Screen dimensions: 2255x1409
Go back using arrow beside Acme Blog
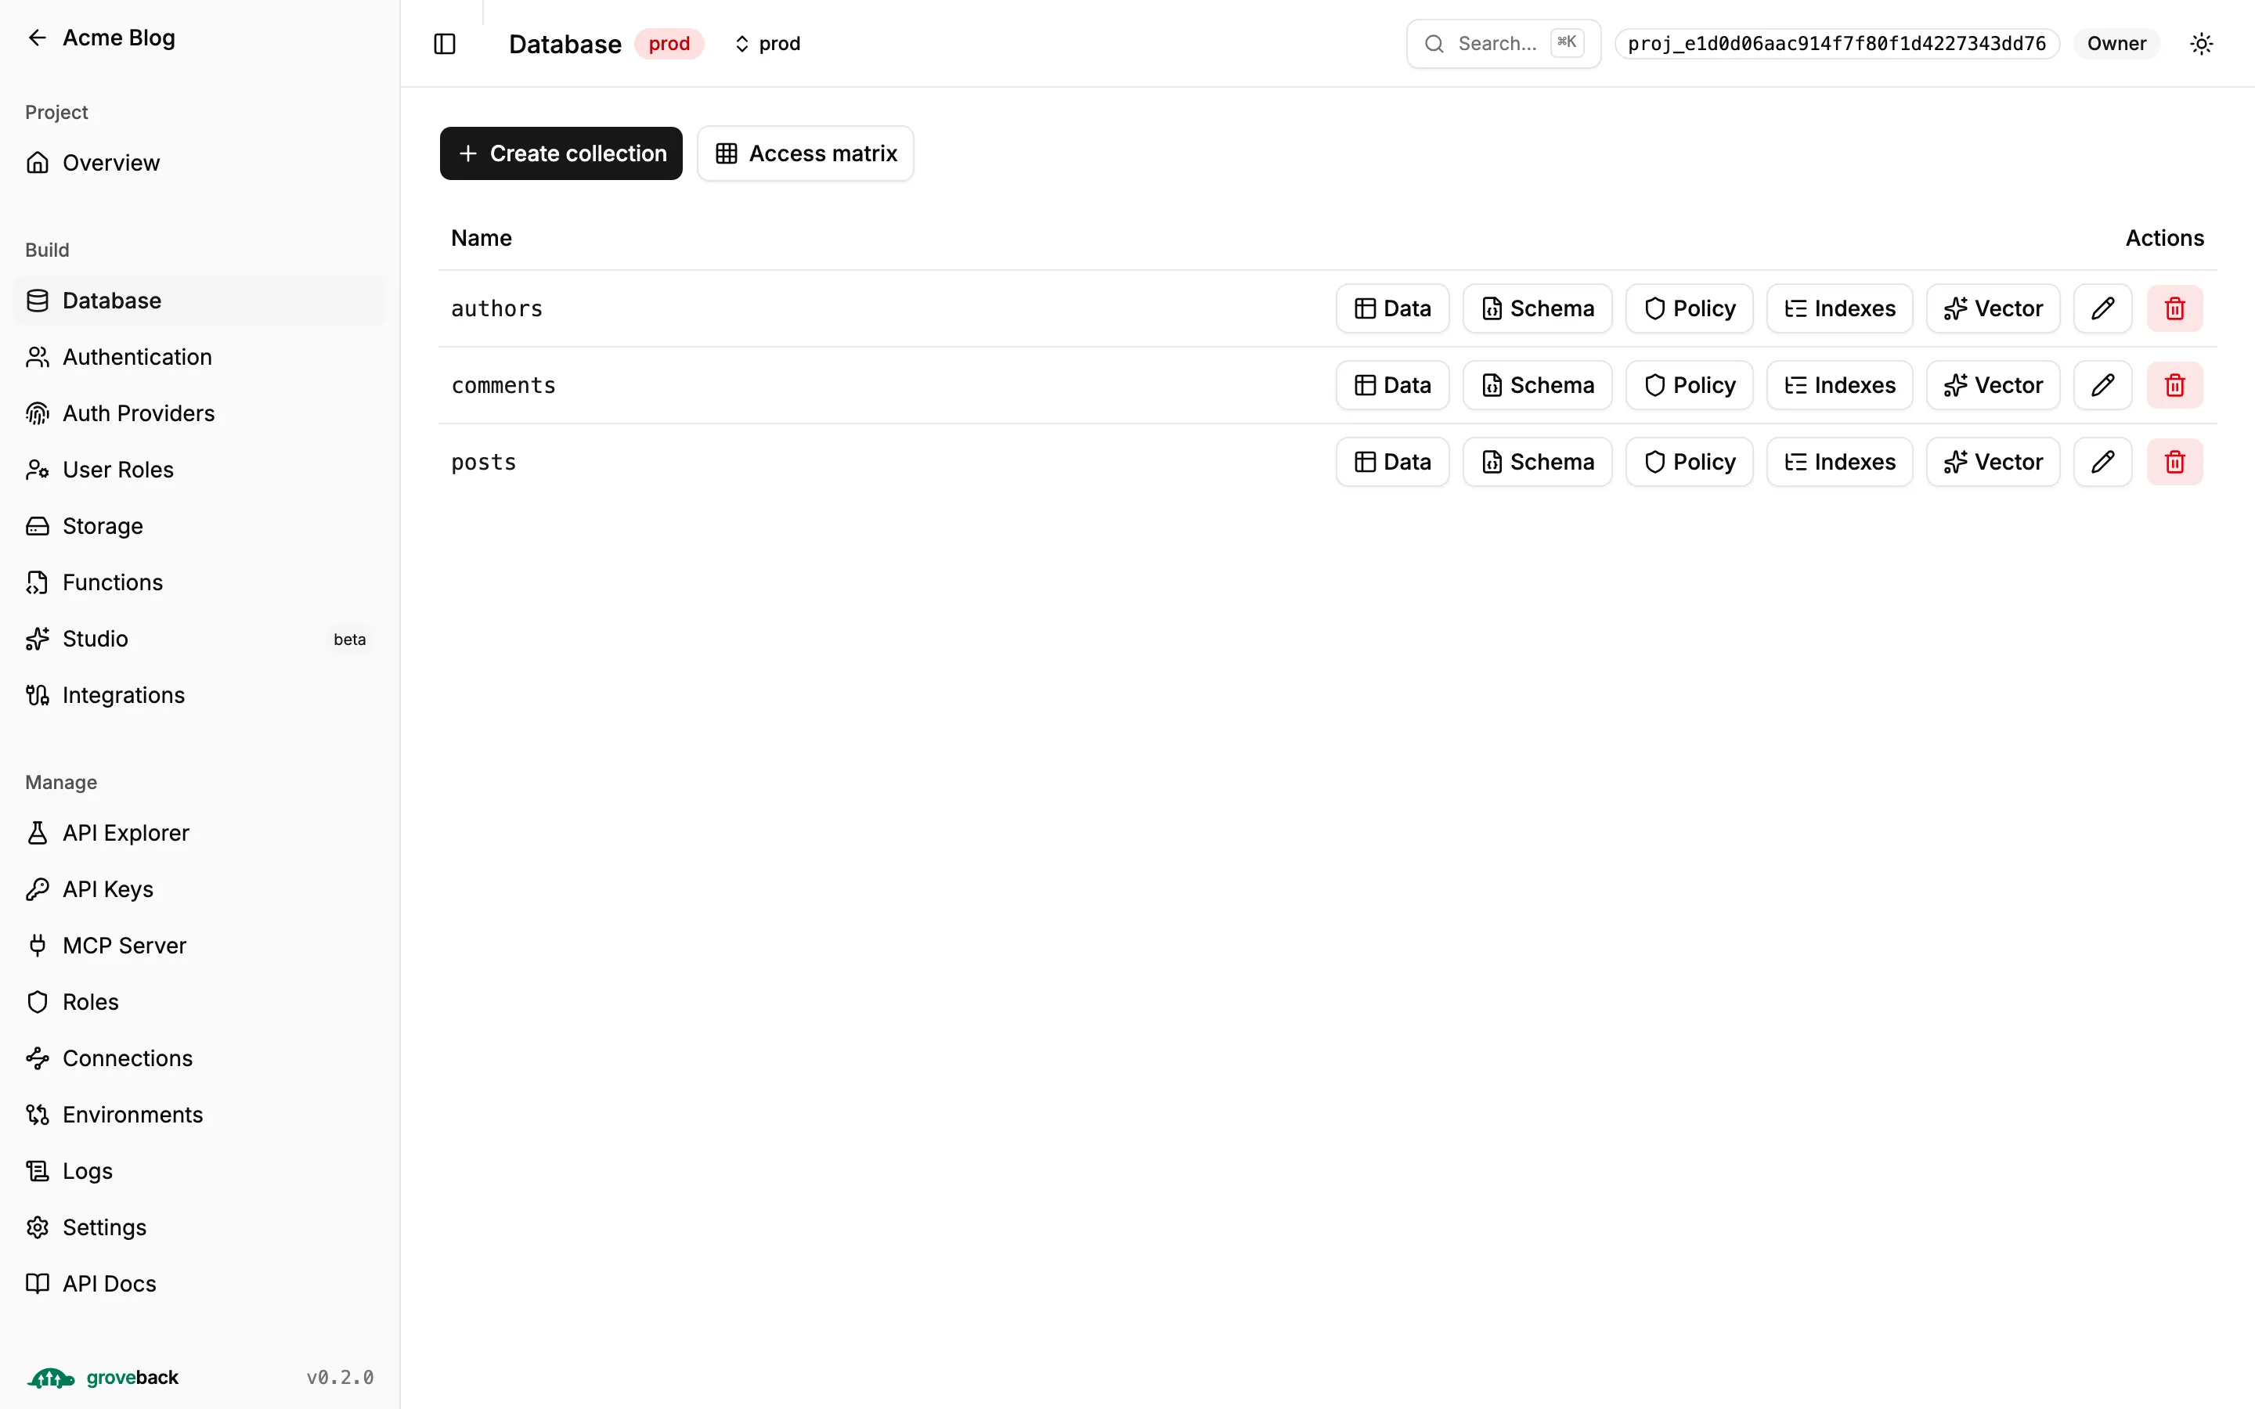(x=38, y=38)
